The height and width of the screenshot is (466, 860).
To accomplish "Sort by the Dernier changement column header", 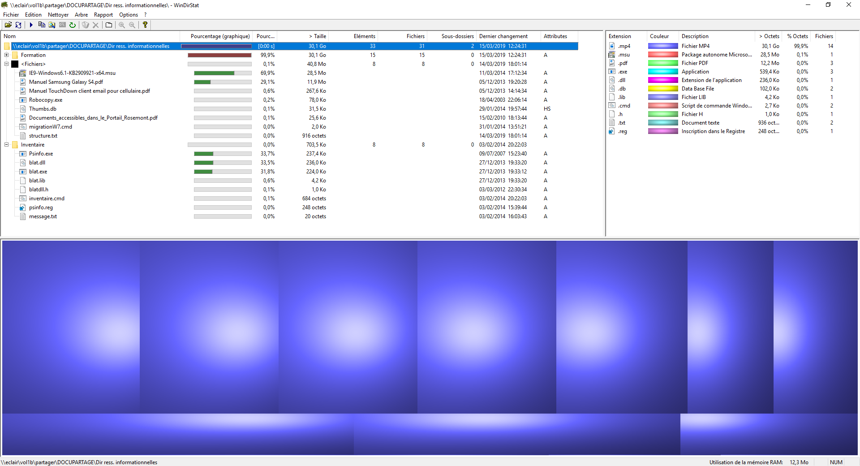I will 503,36.
